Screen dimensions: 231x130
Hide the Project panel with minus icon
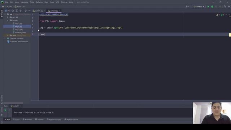pyautogui.click(x=29, y=11)
